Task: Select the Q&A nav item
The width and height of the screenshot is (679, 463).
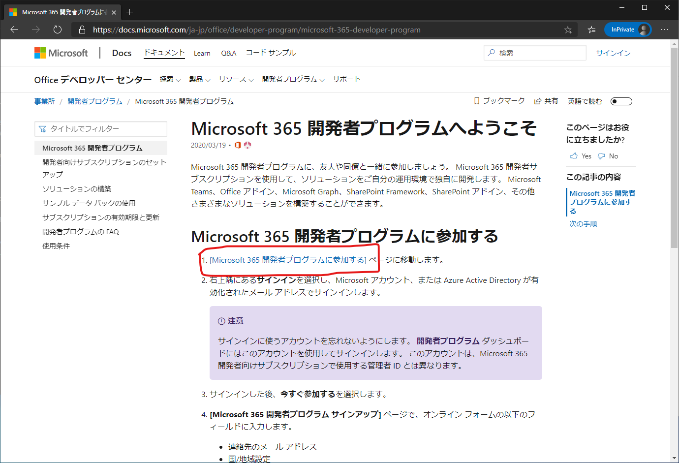Action: (x=228, y=53)
